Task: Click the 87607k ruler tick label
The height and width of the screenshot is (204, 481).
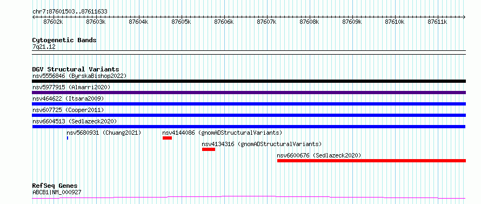Action: 266,22
